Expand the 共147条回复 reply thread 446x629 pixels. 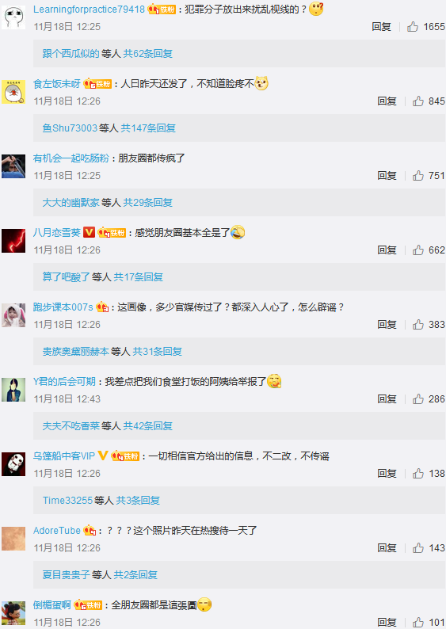pyautogui.click(x=148, y=128)
